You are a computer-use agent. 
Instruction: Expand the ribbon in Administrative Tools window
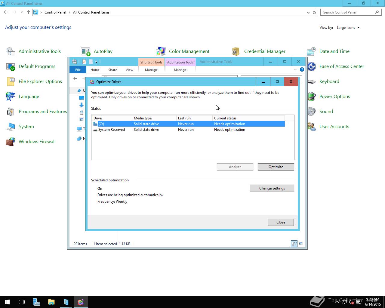pyautogui.click(x=295, y=69)
